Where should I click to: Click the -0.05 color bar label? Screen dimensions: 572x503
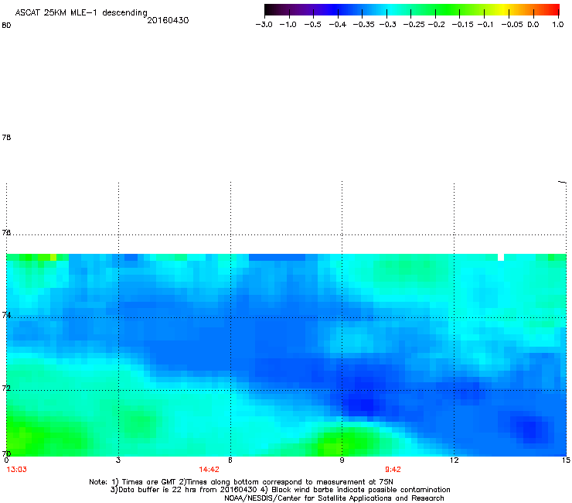point(512,25)
